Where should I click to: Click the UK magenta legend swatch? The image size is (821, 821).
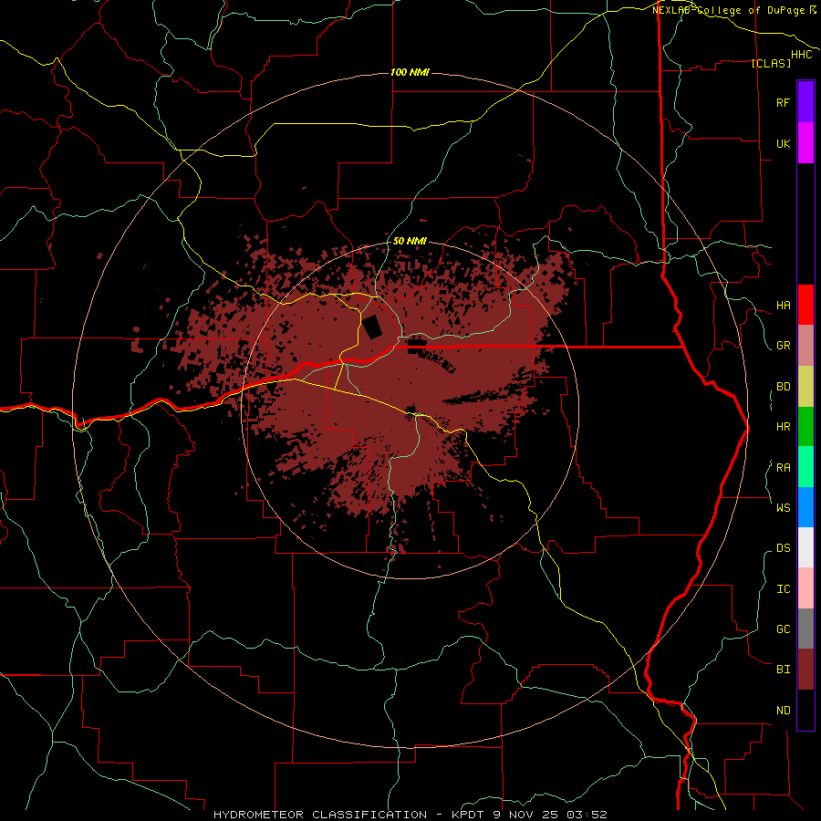pyautogui.click(x=805, y=143)
